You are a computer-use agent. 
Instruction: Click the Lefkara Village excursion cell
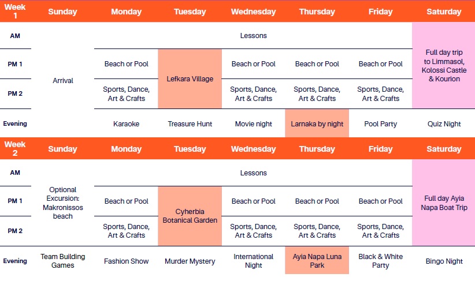[190, 78]
